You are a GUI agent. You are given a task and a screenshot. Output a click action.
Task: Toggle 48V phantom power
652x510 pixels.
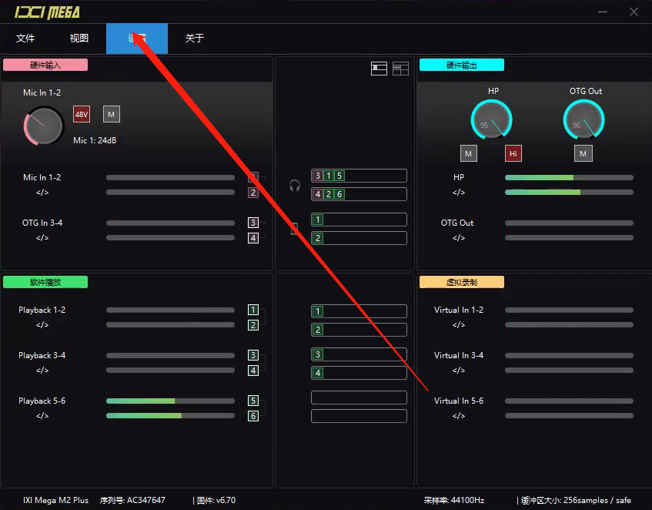[x=82, y=114]
